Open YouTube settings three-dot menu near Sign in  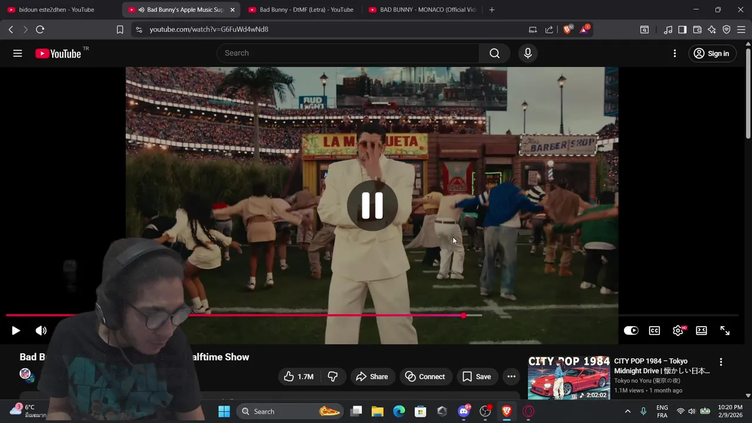(x=674, y=53)
